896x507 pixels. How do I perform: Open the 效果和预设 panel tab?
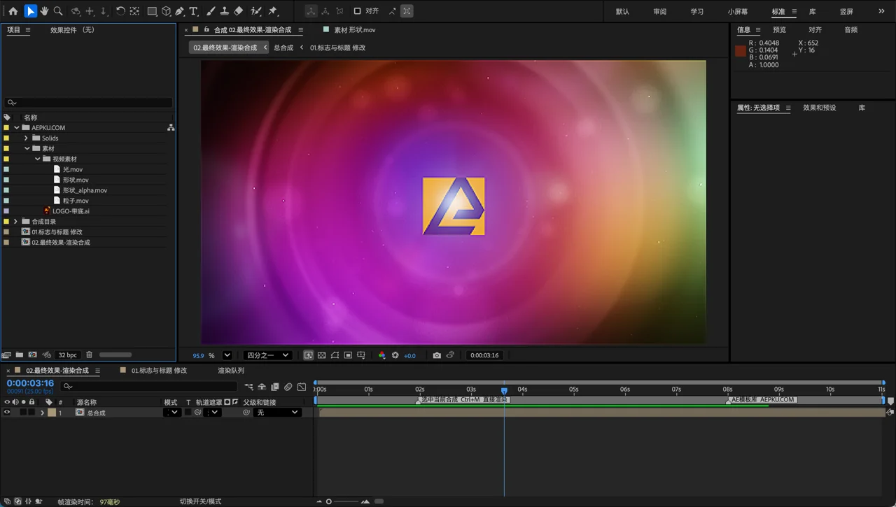(820, 108)
